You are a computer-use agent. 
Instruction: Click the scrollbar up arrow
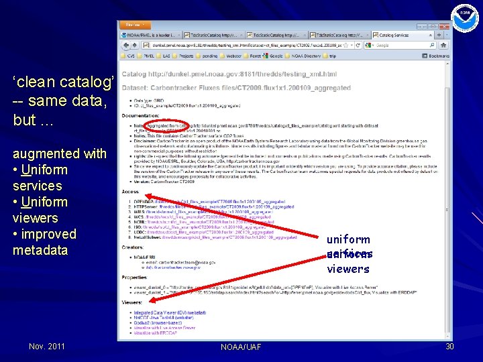pos(447,64)
